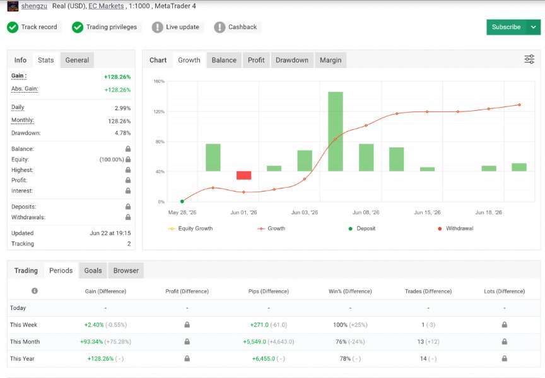Viewport: 545px width, 378px height.
Task: Click This Month gain value +93.34%
Action: [x=91, y=341]
